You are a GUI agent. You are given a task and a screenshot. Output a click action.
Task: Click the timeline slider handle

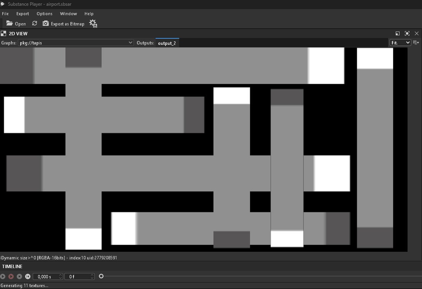click(x=101, y=276)
